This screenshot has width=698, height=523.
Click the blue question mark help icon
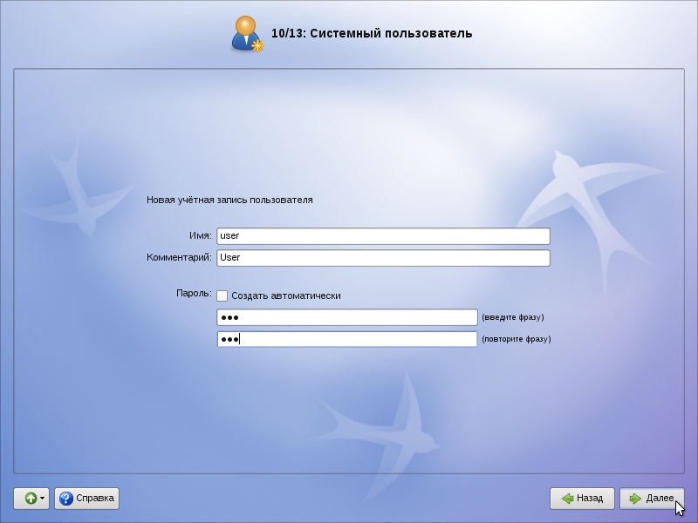pyautogui.click(x=65, y=499)
